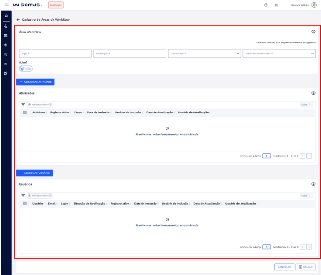Screen dimensions: 321x275
Task: Click the info icon in Área Workflow panel
Action: (313, 32)
